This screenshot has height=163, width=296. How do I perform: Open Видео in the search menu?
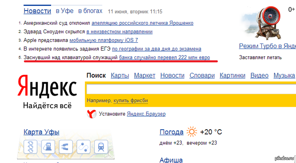point(259,76)
